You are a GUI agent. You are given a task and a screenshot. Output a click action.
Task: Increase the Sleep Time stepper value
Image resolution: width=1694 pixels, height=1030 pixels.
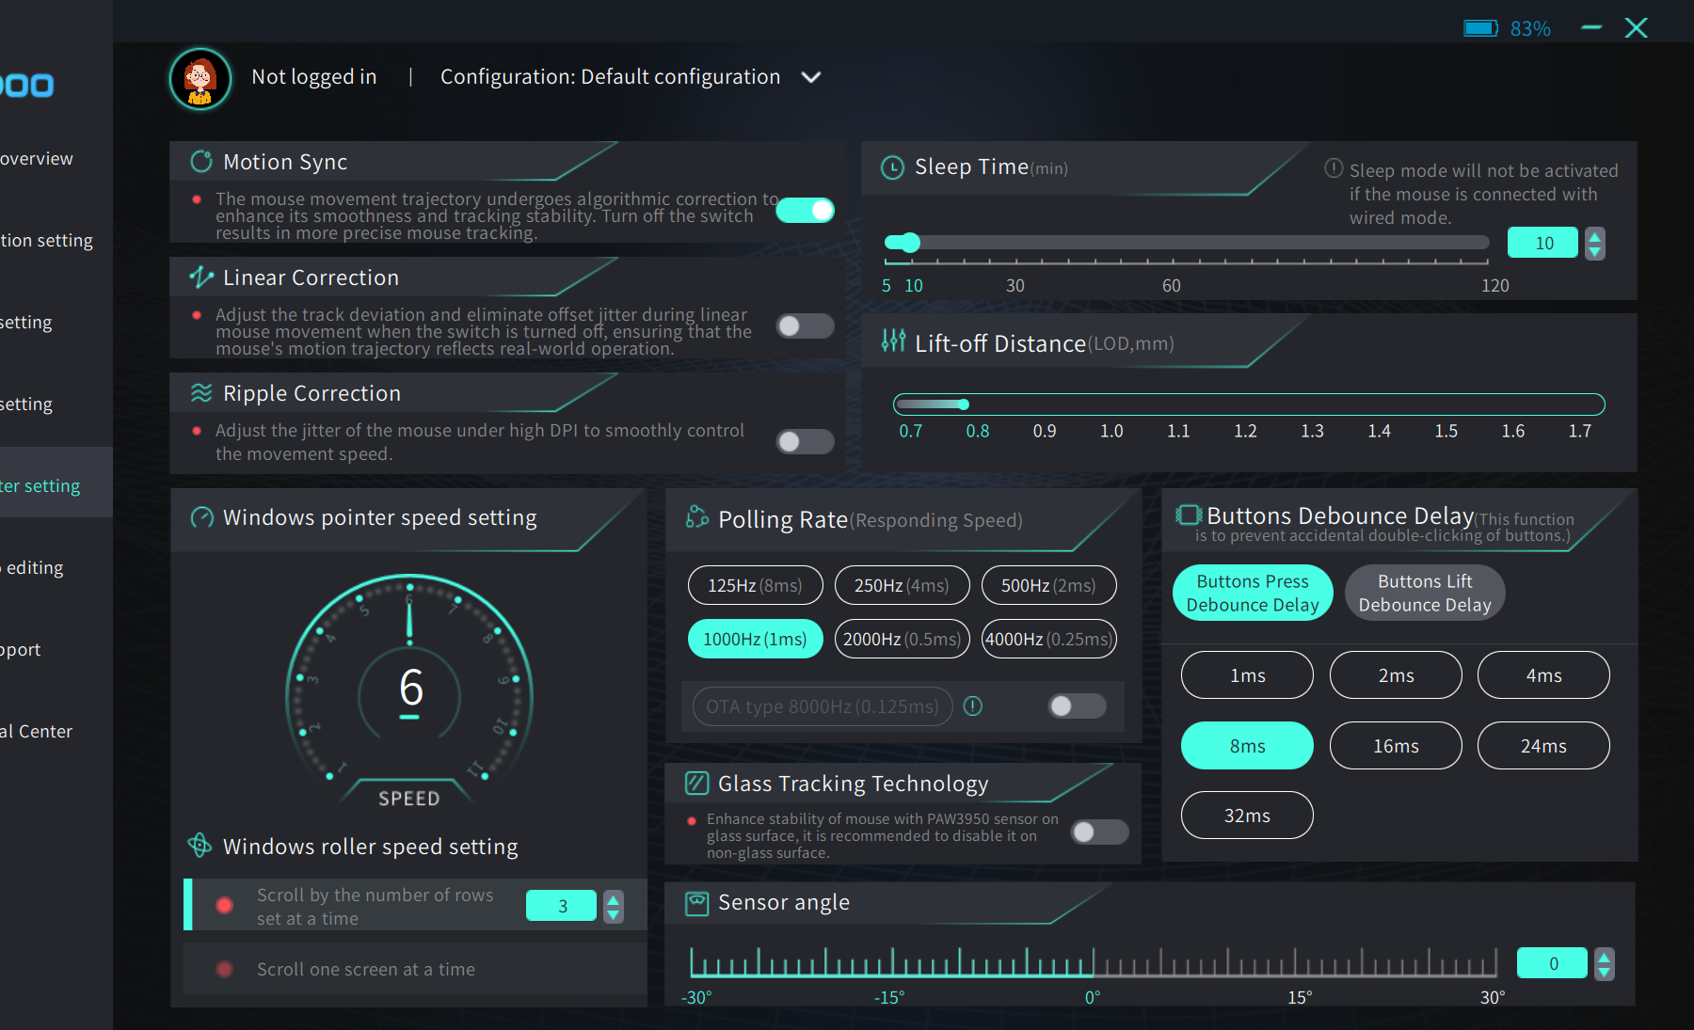1594,235
